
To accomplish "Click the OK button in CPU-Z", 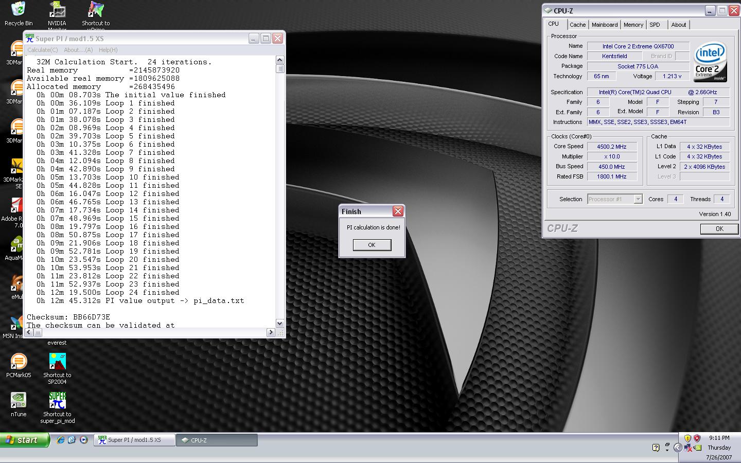I will pyautogui.click(x=719, y=229).
